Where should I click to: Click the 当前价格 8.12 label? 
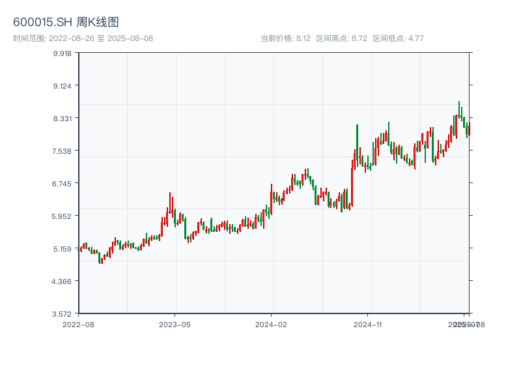point(285,38)
